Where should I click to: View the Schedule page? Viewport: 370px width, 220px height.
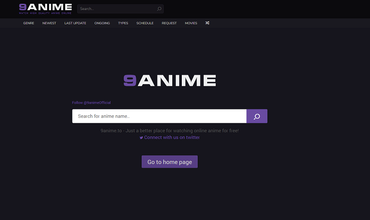[145, 23]
